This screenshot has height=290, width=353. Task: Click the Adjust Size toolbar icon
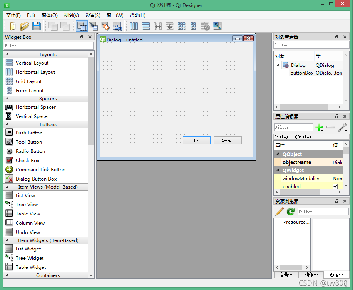[x=217, y=26]
